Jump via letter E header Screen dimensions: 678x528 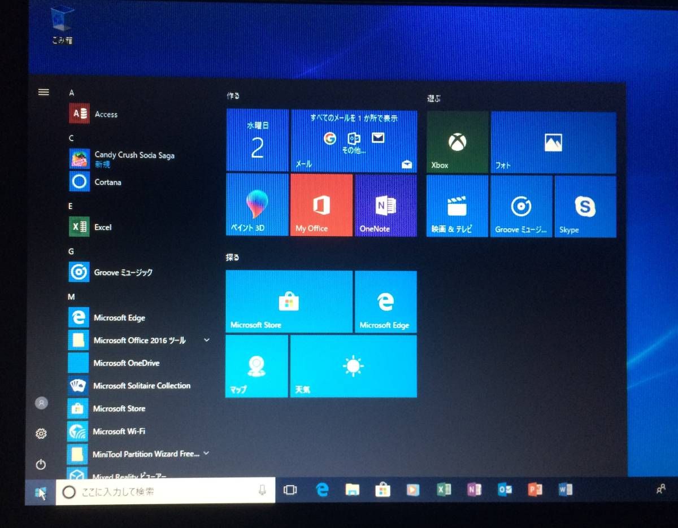[71, 206]
